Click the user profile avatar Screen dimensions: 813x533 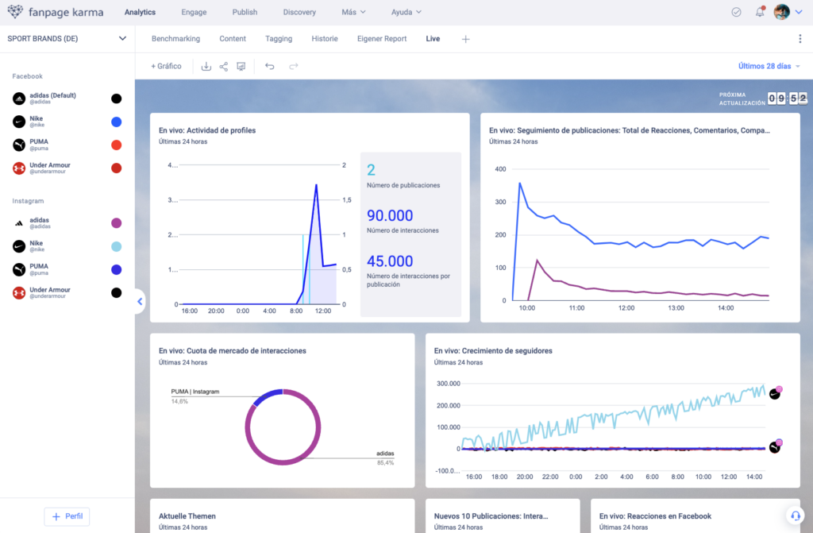tap(781, 11)
